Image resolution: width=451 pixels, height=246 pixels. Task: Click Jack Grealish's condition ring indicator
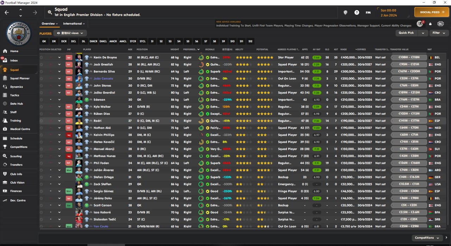point(201,64)
